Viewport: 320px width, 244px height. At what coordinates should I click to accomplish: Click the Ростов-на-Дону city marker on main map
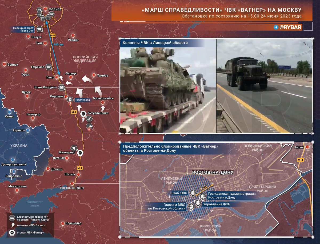tap(72, 183)
